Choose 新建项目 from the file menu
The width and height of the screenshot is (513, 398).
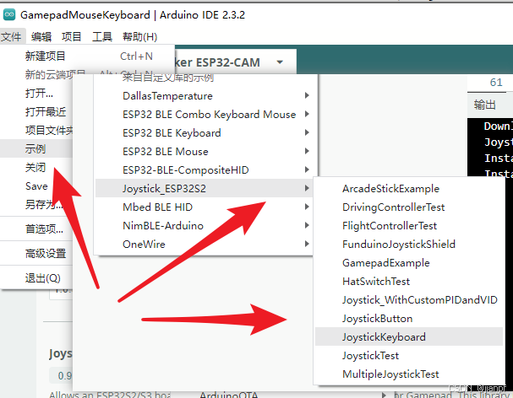87,56
